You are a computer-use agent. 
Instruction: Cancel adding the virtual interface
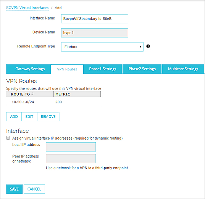[x=34, y=189]
